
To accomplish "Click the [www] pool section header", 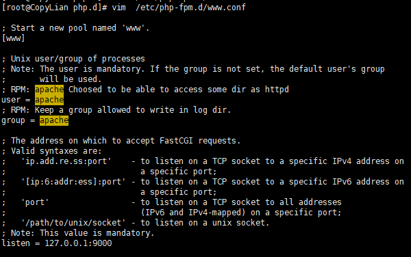I will [14, 38].
